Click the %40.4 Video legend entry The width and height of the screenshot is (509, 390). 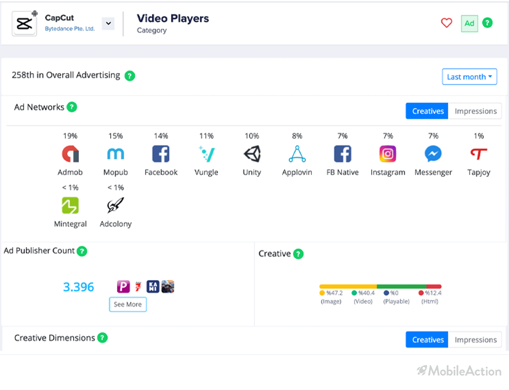point(363,297)
